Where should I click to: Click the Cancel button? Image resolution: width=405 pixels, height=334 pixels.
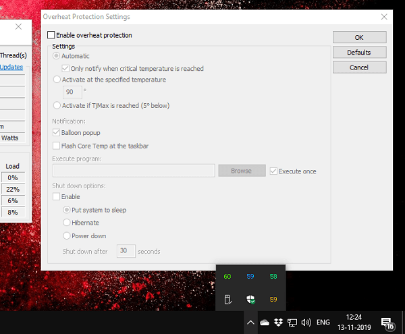tap(360, 67)
